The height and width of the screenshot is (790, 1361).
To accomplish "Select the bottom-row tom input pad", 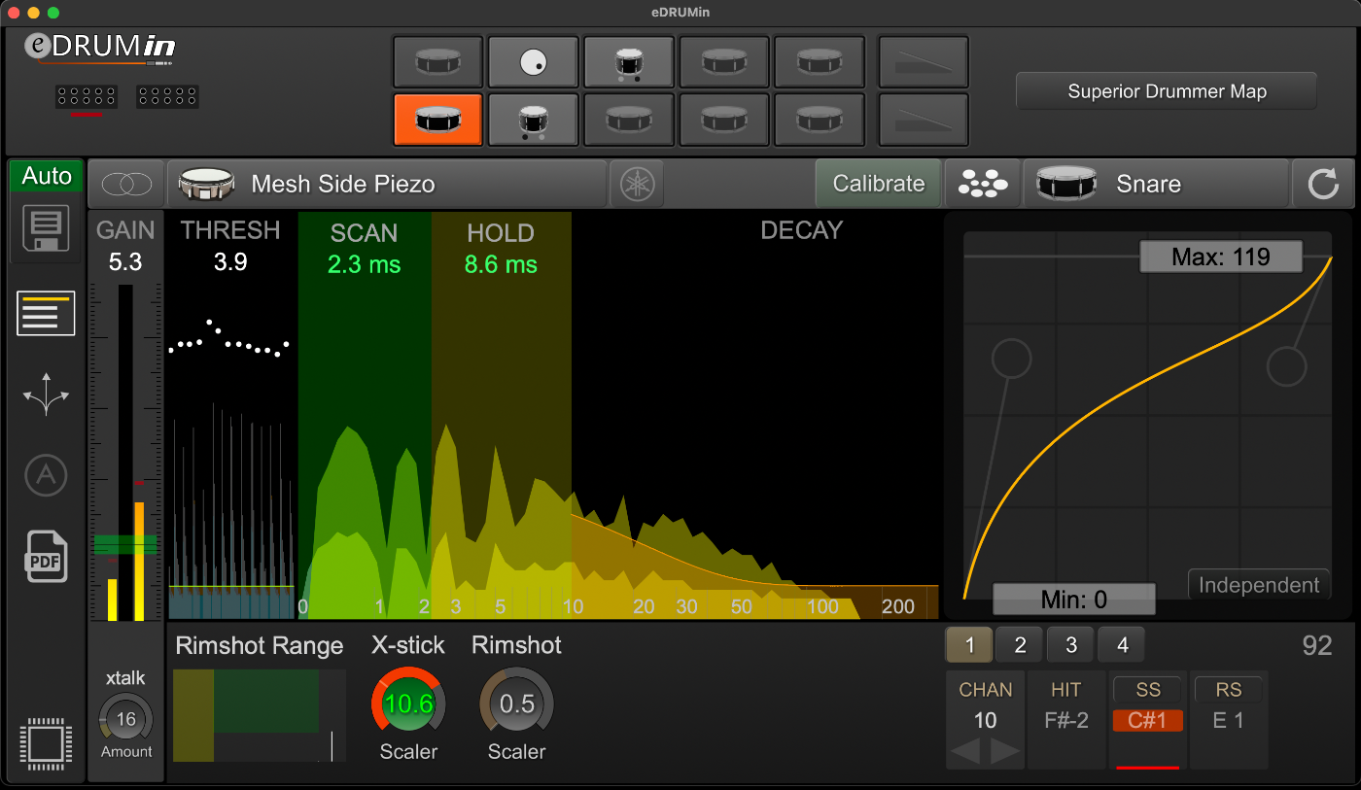I will point(533,120).
